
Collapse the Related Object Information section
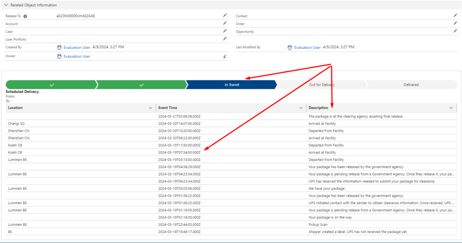pyautogui.click(x=5, y=5)
